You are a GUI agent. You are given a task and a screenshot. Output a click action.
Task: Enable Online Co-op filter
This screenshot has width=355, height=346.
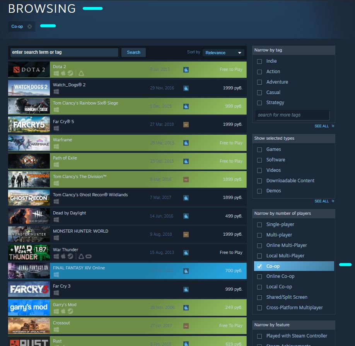pyautogui.click(x=259, y=277)
